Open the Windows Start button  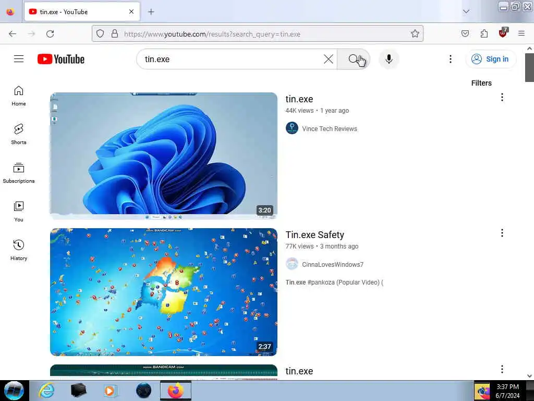pos(14,391)
